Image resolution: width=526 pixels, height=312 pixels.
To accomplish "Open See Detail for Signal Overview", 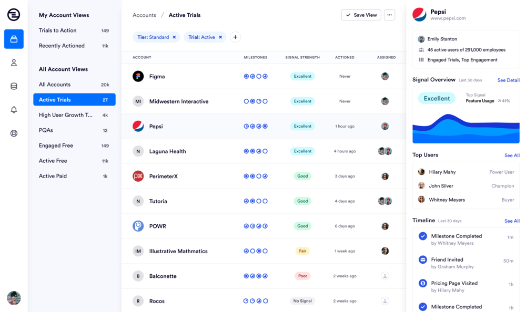I will coord(508,80).
